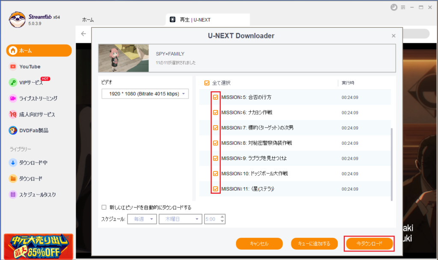Switch to the Home browser tab

pyautogui.click(x=88, y=20)
